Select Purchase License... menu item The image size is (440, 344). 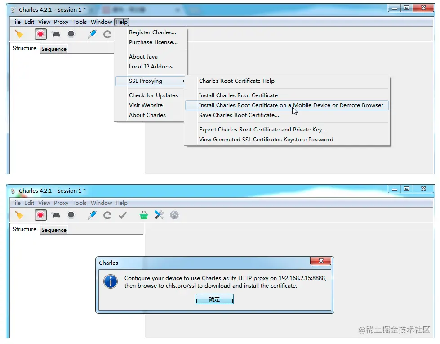[153, 42]
